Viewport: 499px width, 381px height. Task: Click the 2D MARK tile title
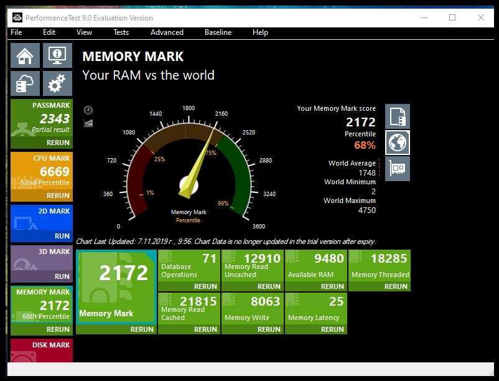point(54,211)
